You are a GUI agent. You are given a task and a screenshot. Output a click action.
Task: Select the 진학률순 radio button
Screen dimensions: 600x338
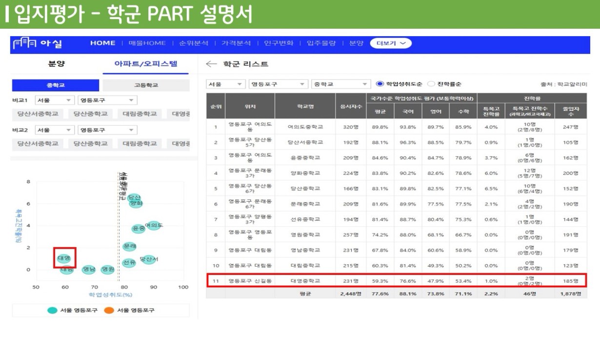[431, 84]
